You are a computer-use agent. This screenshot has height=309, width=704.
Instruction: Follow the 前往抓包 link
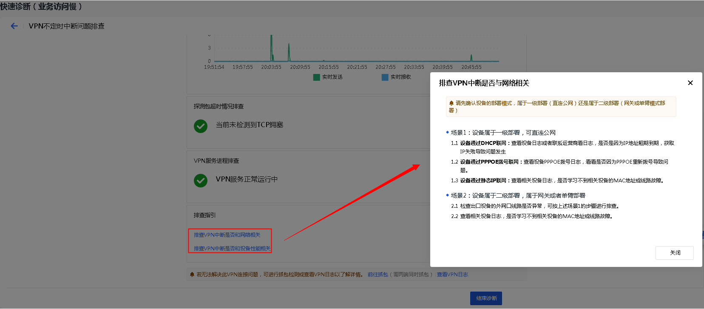[378, 275]
